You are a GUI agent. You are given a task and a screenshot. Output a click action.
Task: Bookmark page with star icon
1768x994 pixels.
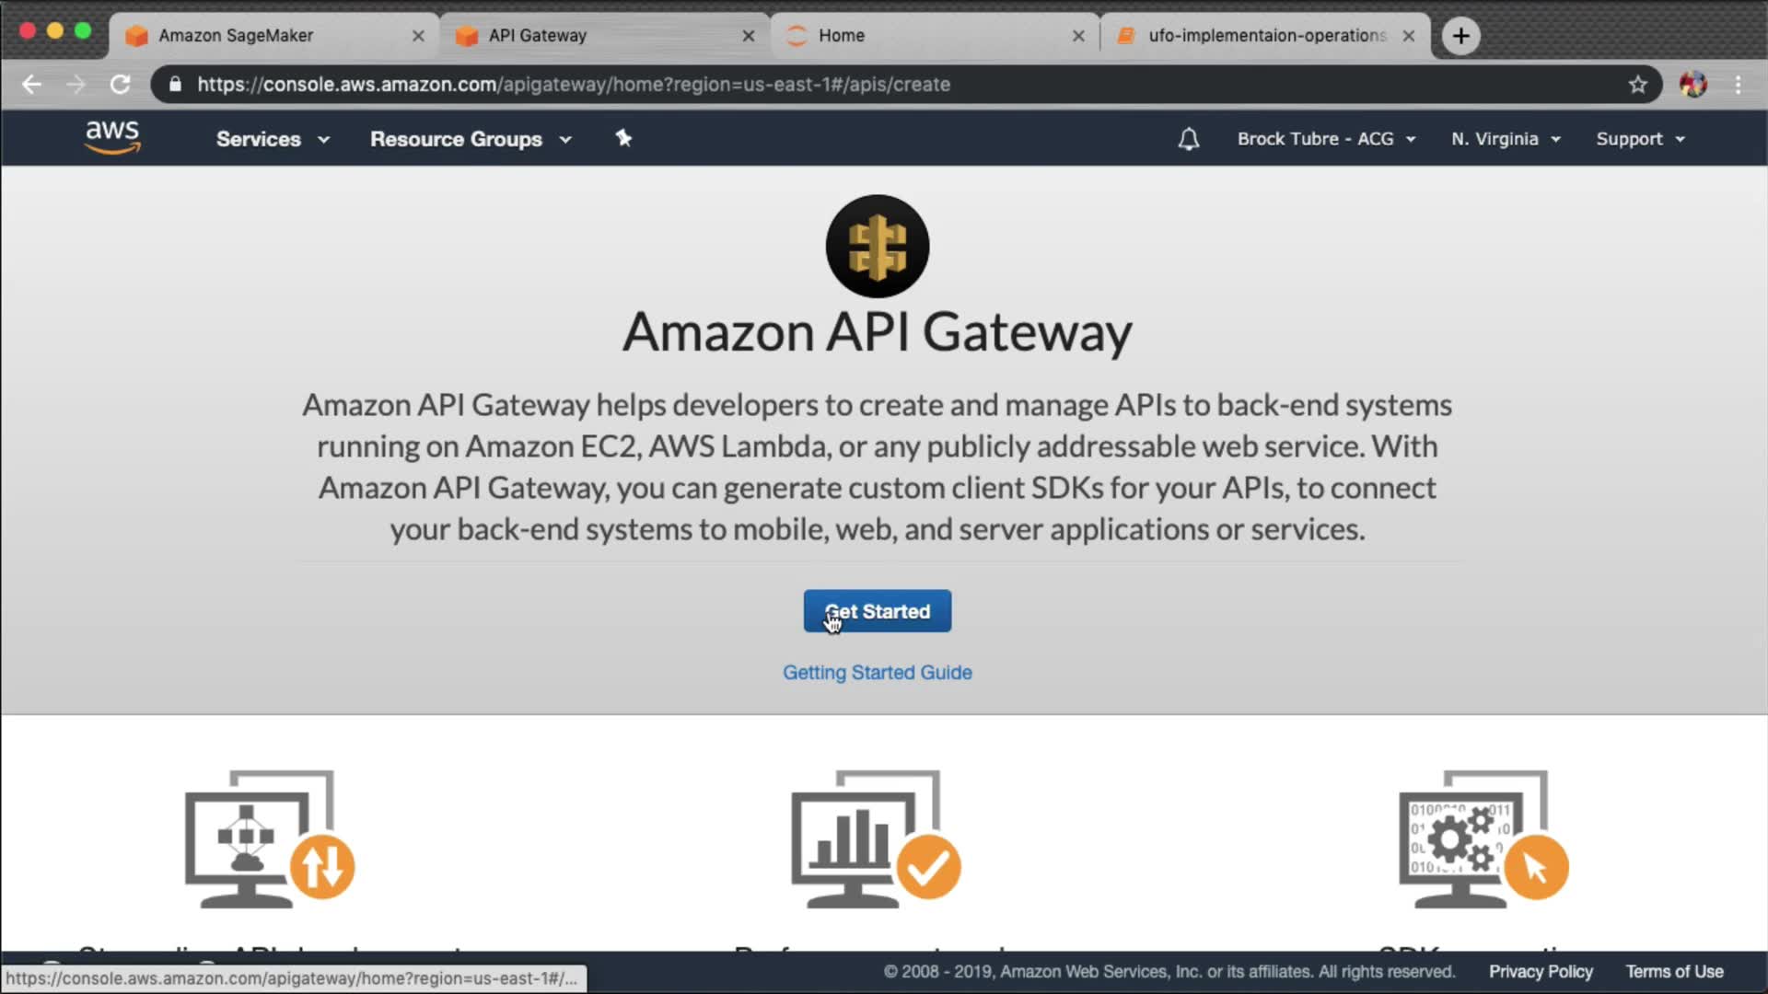(x=1637, y=85)
